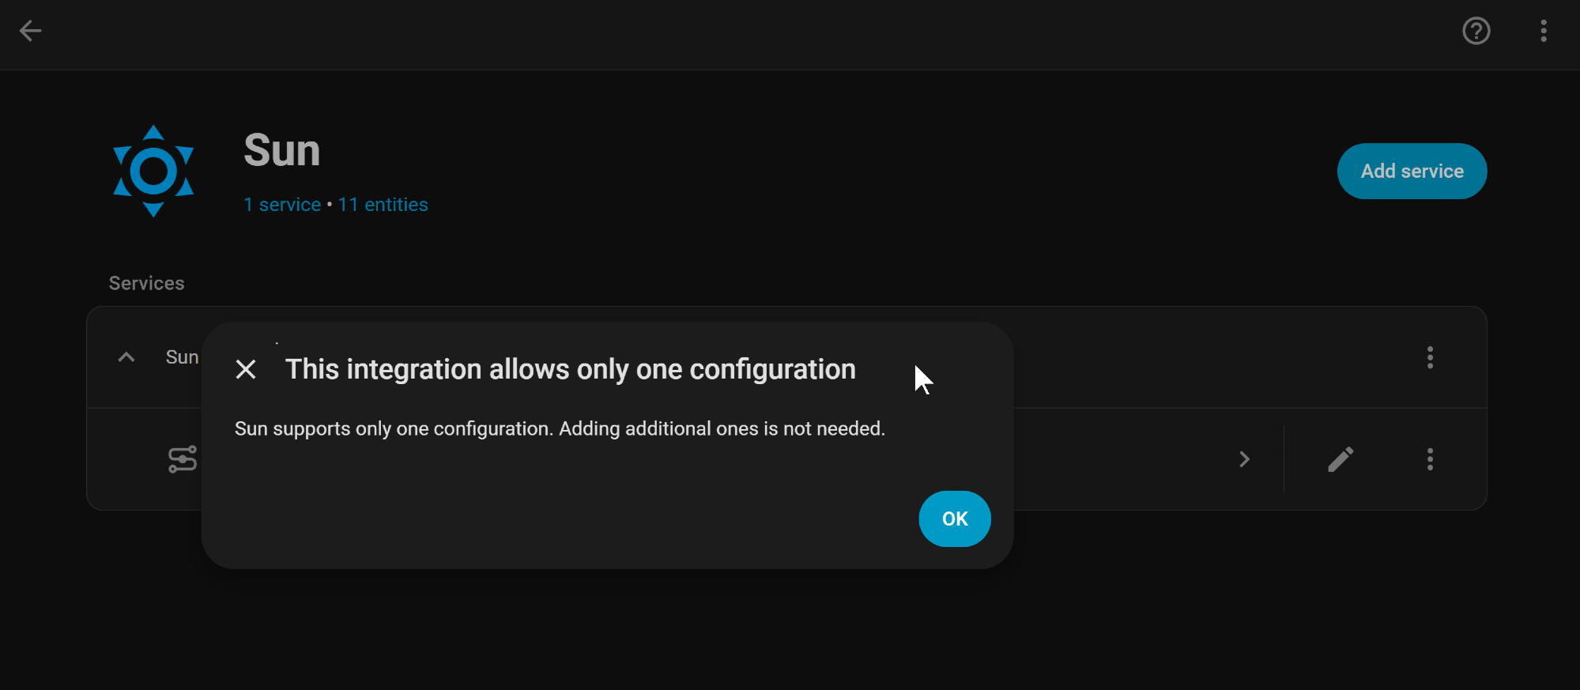Select the Sun label in services list
The image size is (1580, 690).
coord(182,357)
